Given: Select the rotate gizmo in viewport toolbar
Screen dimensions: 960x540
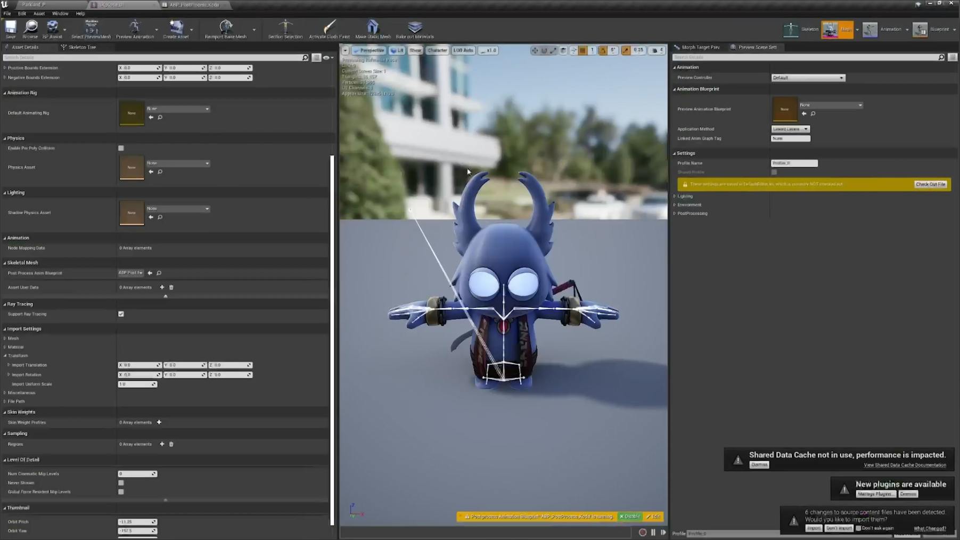Looking at the screenshot, I should [544, 50].
